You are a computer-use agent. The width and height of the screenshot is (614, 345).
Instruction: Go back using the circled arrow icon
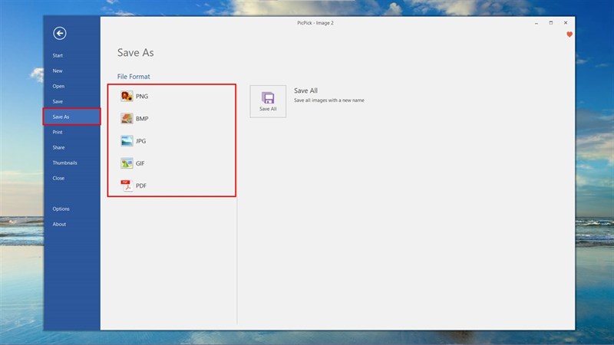[x=60, y=33]
